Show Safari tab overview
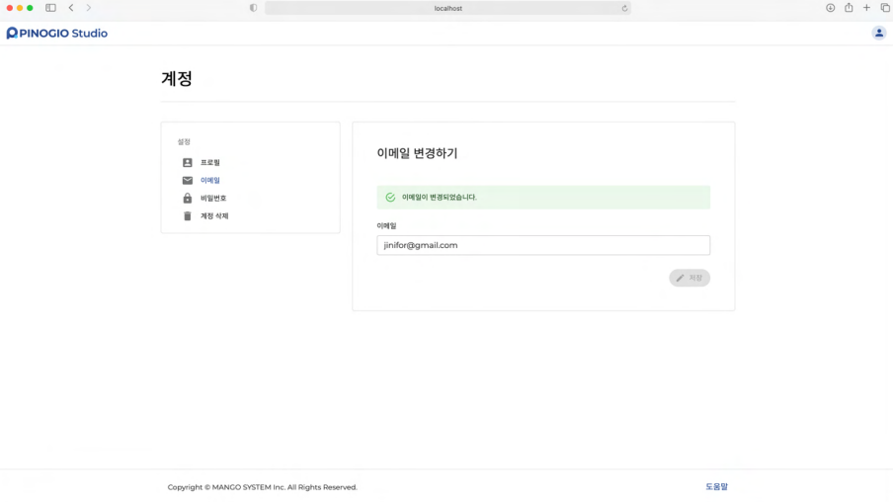This screenshot has height=502, width=893. click(x=885, y=8)
